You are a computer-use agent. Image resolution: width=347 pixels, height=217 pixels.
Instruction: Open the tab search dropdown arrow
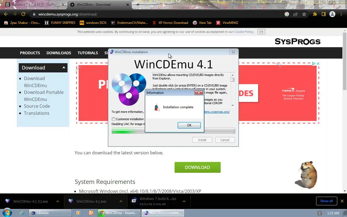pos(315,4)
